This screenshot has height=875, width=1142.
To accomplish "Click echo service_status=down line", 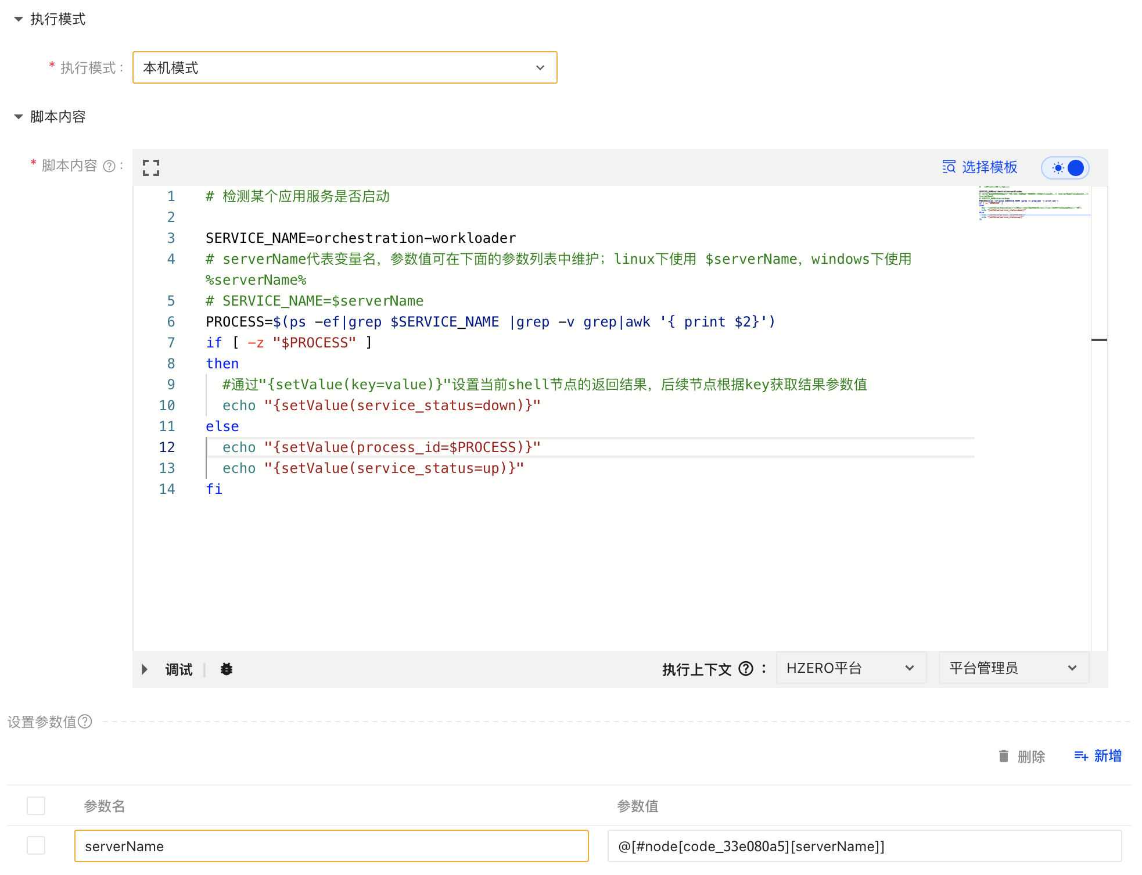I will 382,406.
